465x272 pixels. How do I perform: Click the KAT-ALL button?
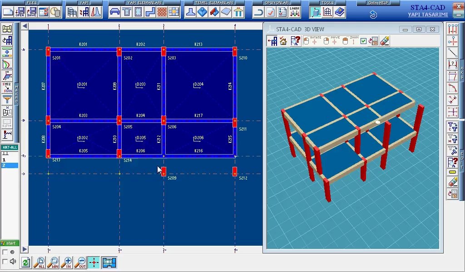pos(10,147)
